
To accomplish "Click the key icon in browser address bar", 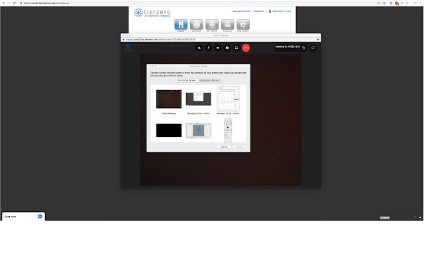I will click(378, 3).
